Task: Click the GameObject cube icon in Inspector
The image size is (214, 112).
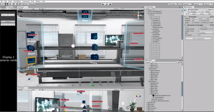Action: [x=185, y=10]
